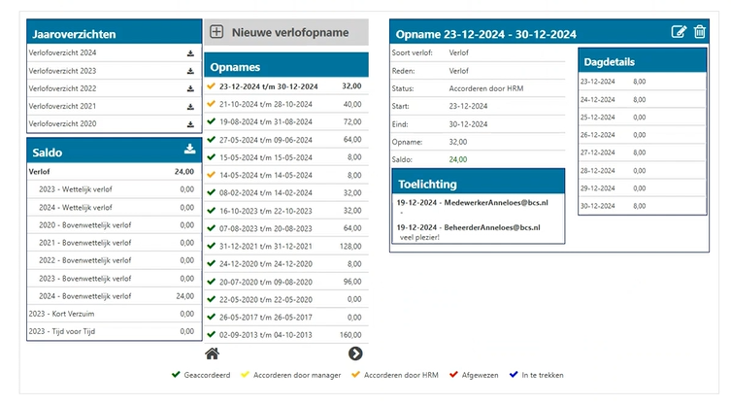
Task: Download Verlofoverzicht 2024 report
Action: coord(191,53)
